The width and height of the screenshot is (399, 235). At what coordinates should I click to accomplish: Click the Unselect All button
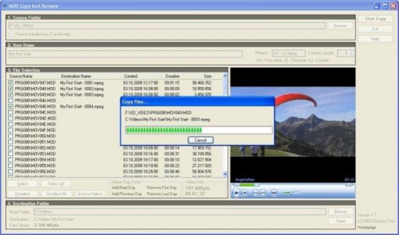56,194
